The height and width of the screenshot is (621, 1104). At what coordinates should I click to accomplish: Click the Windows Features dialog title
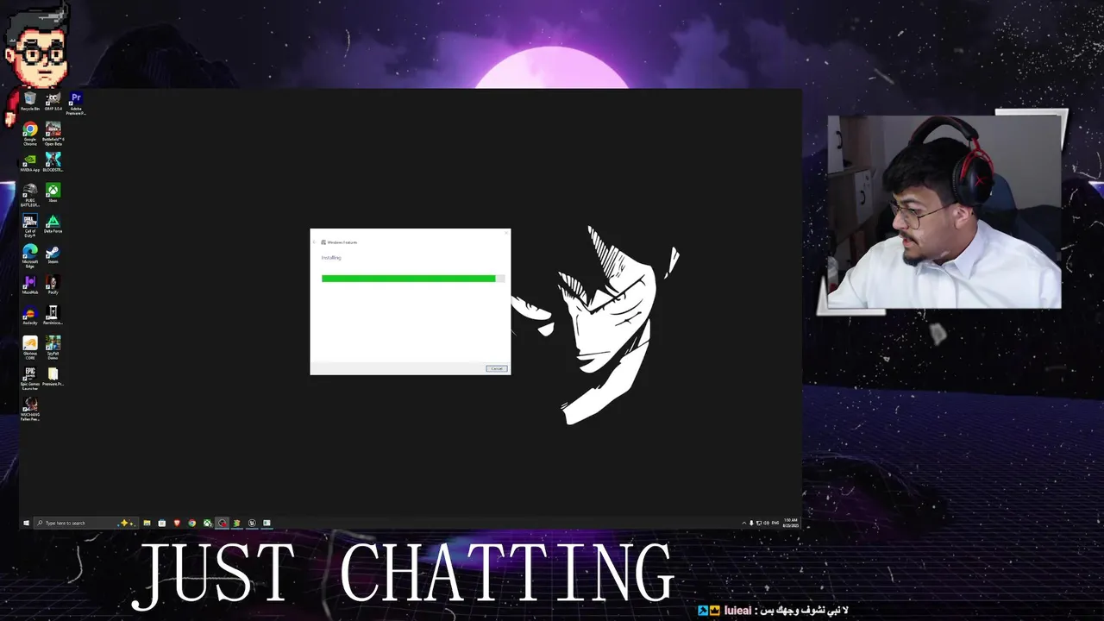point(342,242)
